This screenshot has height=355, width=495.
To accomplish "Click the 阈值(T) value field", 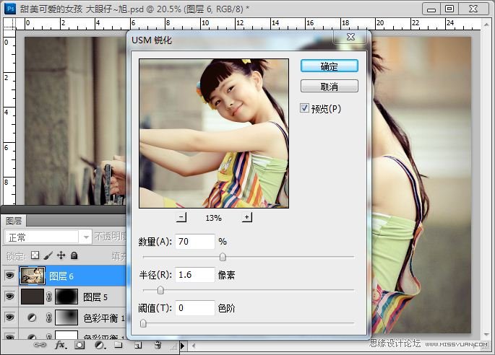I will tap(195, 307).
